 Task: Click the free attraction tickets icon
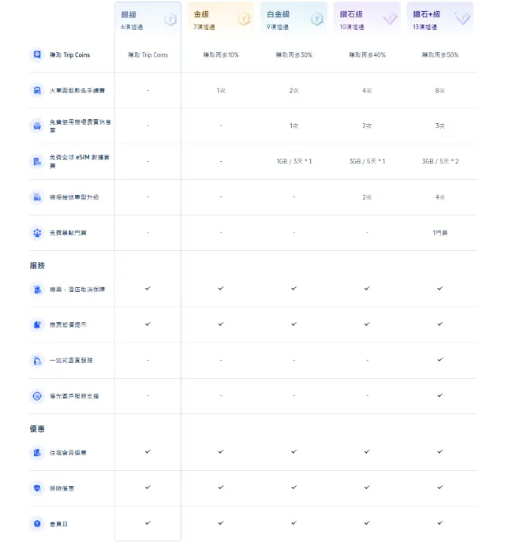pyautogui.click(x=37, y=233)
